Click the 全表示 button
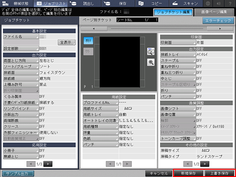 click(x=67, y=42)
